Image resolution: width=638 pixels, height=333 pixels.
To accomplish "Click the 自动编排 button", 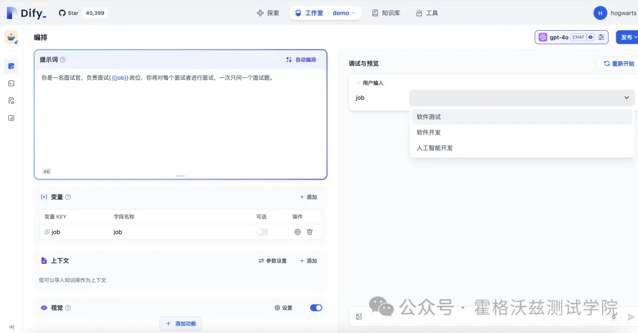I will [x=301, y=60].
